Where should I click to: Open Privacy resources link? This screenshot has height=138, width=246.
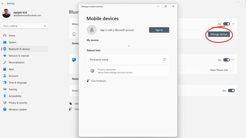tap(128, 71)
